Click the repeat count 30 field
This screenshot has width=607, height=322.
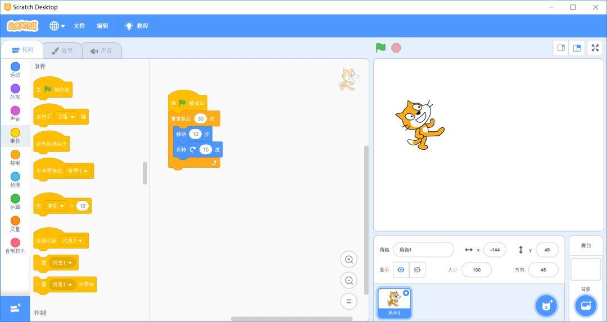(201, 119)
